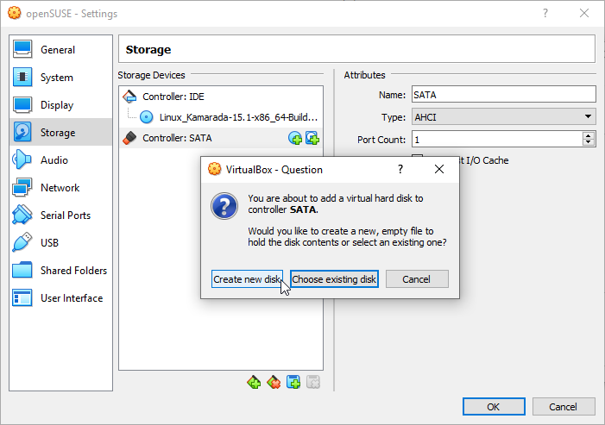Click the help question mark in the VirtualBox Question dialog title bar
Screen dimensions: 605x425
pos(400,170)
